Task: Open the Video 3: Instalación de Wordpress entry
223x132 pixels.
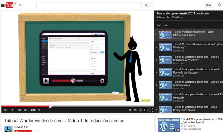Action: pos(188,60)
